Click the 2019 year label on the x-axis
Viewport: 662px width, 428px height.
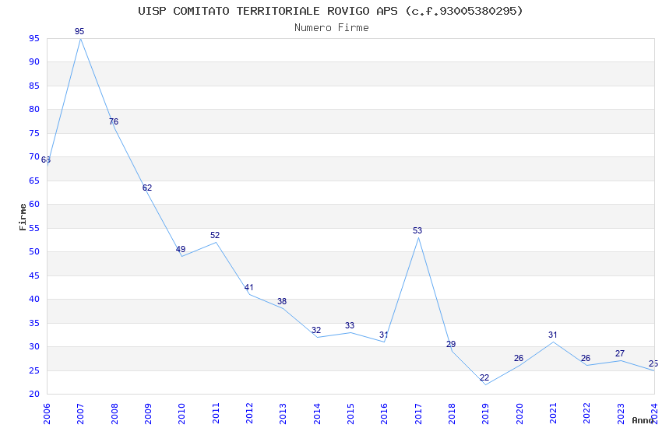click(485, 414)
